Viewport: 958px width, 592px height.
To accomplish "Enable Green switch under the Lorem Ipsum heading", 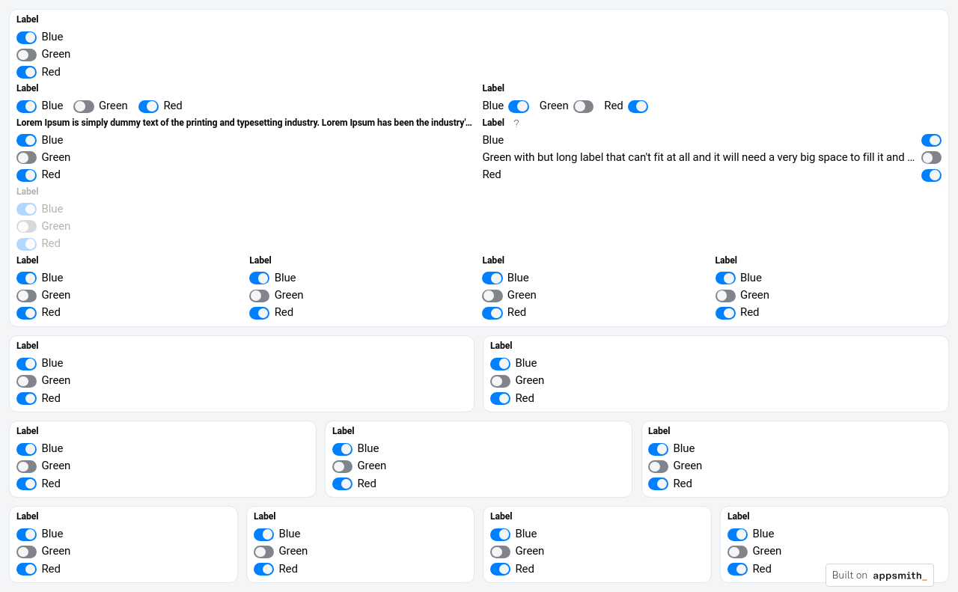I will point(27,158).
